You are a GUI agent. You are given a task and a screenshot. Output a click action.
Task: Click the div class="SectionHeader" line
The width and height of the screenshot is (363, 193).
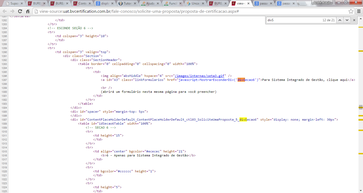point(96,60)
